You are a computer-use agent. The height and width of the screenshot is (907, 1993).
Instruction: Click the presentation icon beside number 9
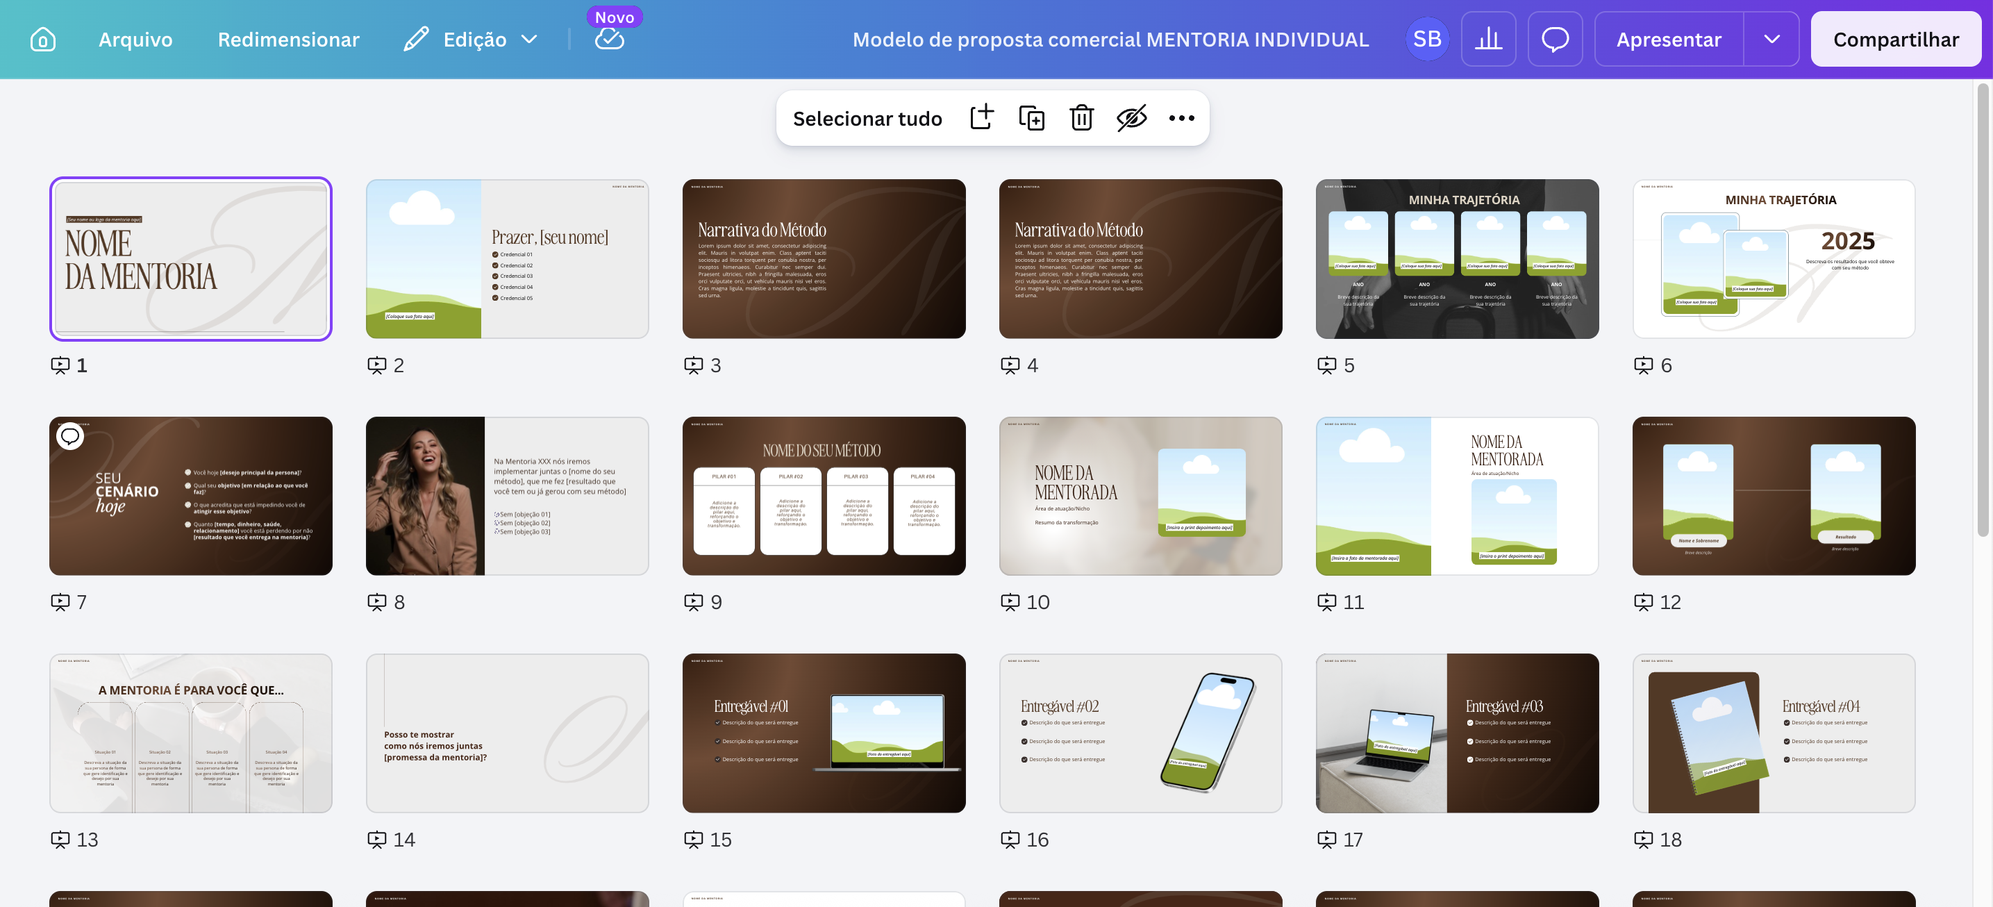tap(693, 602)
